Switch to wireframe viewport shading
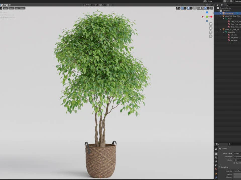 198,8
